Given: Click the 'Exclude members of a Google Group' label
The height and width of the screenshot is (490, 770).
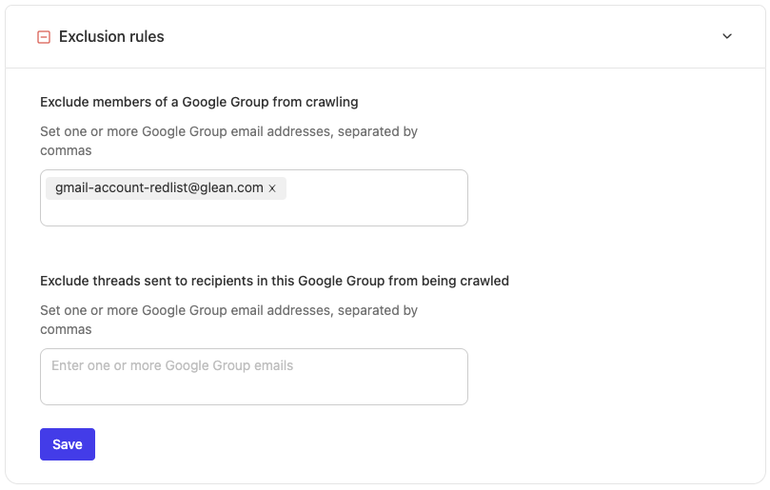Looking at the screenshot, I should 199,101.
